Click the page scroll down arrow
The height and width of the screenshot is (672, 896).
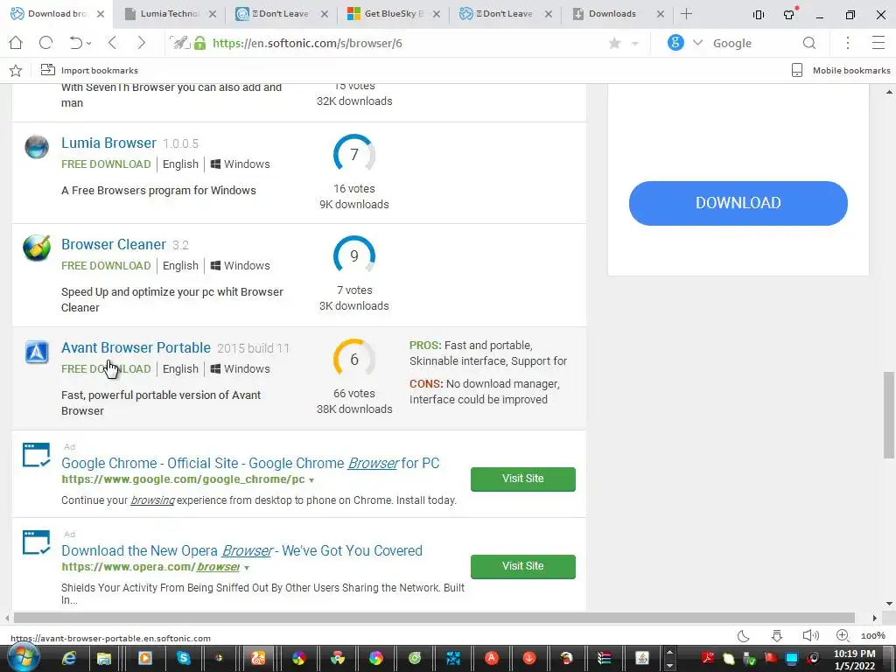[x=889, y=604]
